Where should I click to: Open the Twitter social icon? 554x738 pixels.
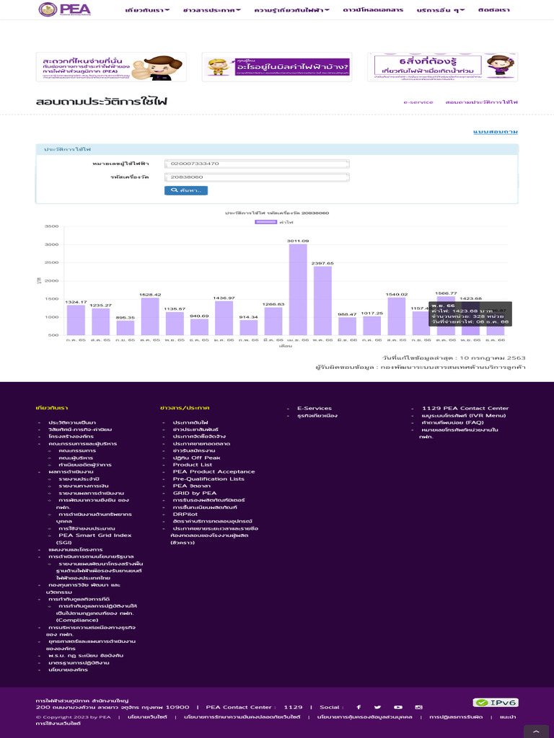378,707
